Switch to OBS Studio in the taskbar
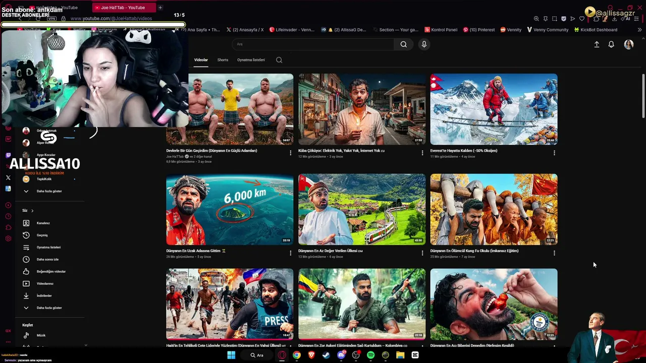 (356, 355)
